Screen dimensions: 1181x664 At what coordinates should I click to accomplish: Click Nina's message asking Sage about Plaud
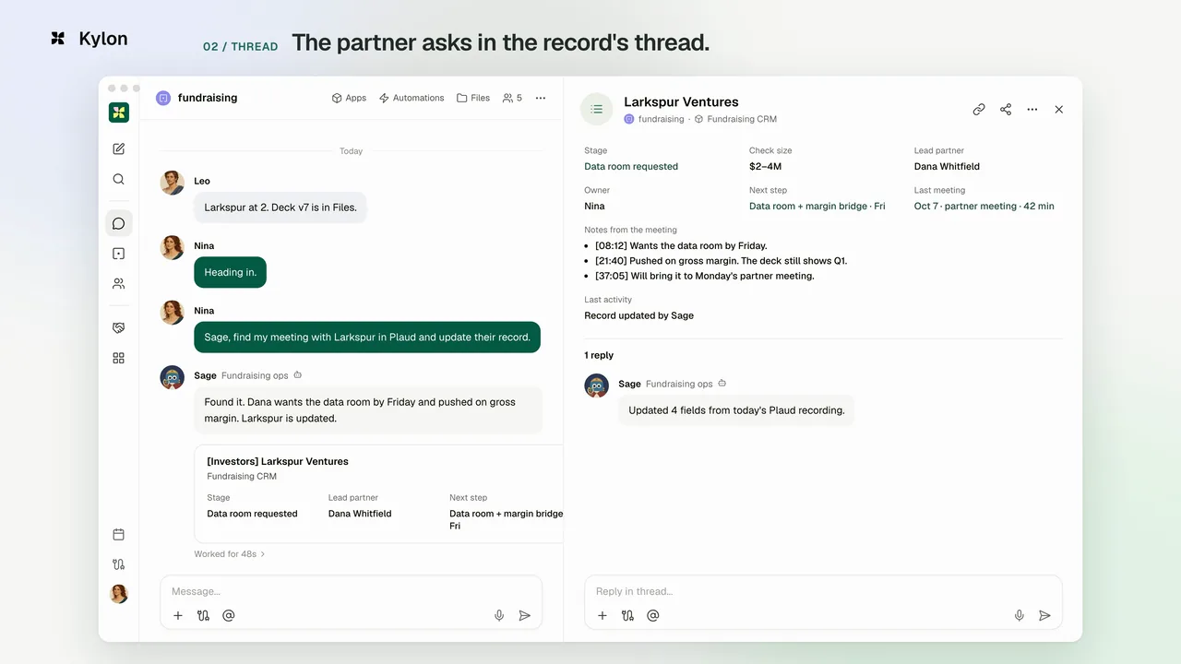point(367,337)
